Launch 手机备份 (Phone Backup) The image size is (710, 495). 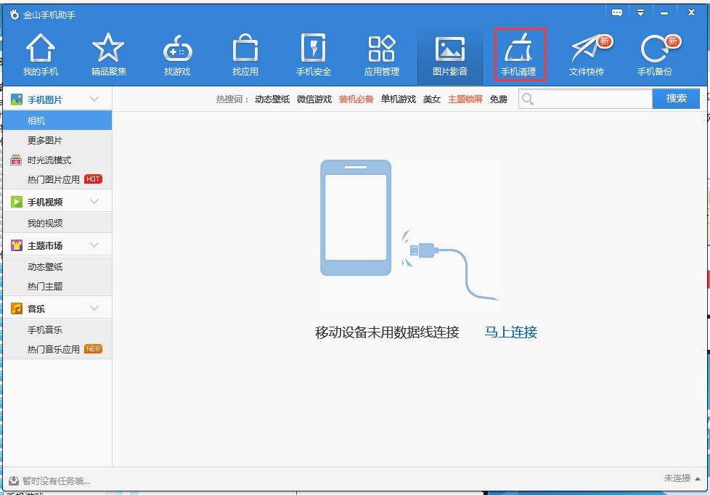[656, 52]
